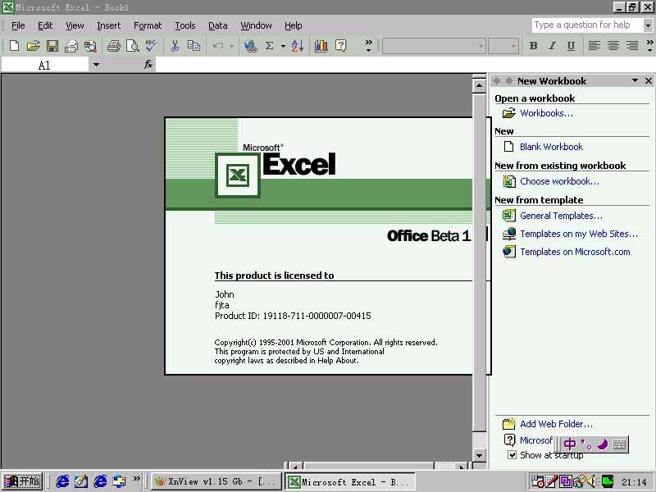Click the volume speaker tray icon
Viewport: 656px width, 492px height.
591,482
